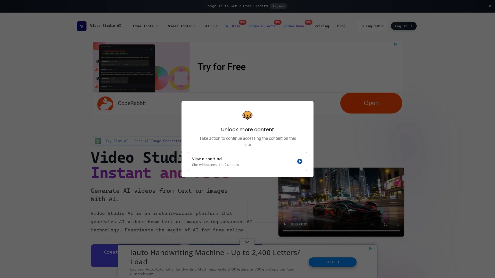Enter fullscreen on the video player
495x278 pixels.
[x=385, y=224]
